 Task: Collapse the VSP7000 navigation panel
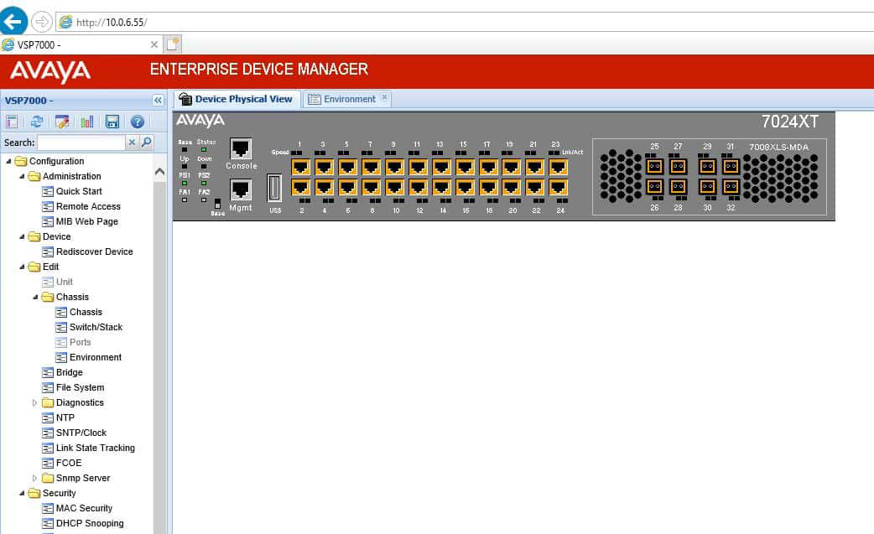tap(158, 101)
